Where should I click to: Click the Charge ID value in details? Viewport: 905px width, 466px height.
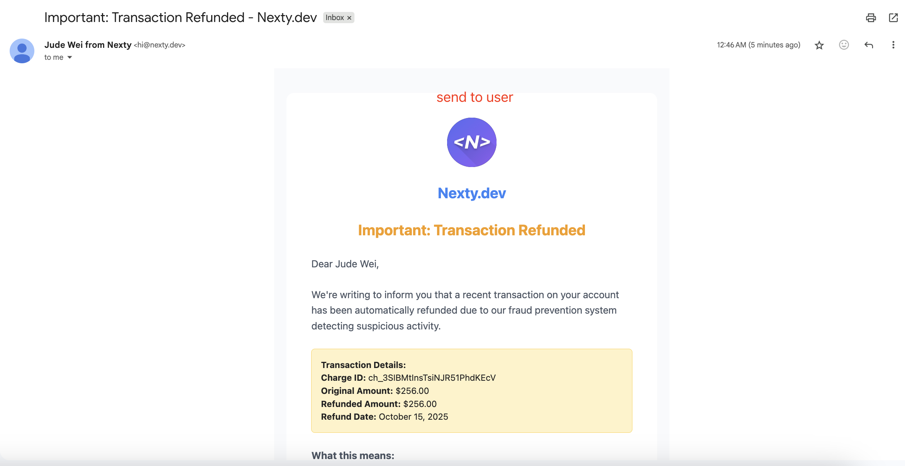(432, 378)
